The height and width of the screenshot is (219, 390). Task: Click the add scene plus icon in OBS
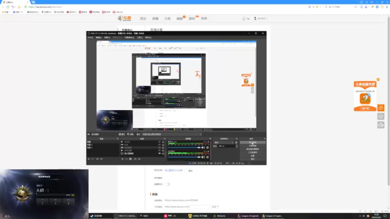point(89,159)
